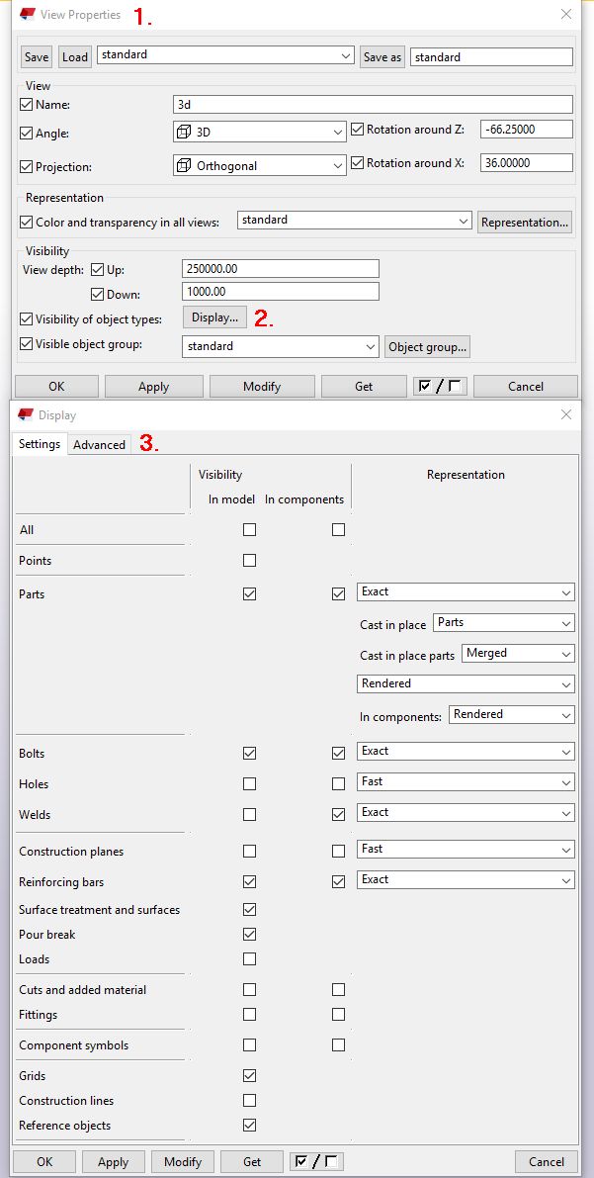This screenshot has height=1178, width=594.
Task: Close the View Properties dialog with X
Action: (566, 15)
